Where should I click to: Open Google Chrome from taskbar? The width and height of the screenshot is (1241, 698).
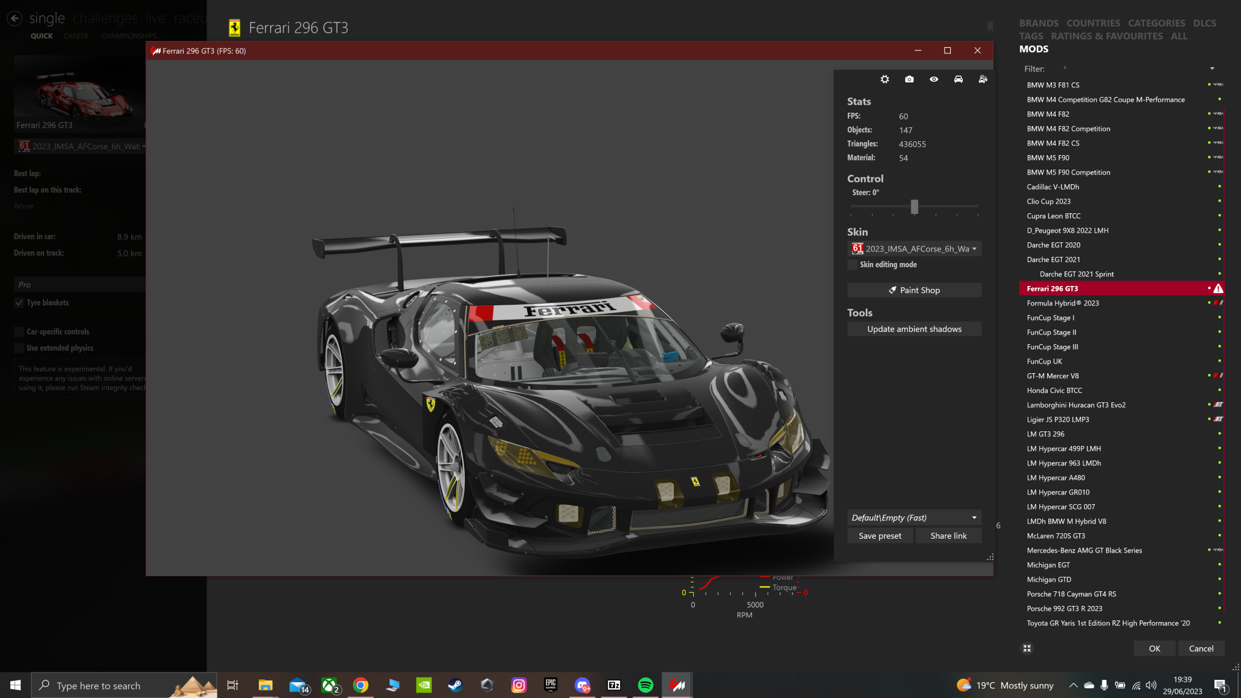(361, 685)
